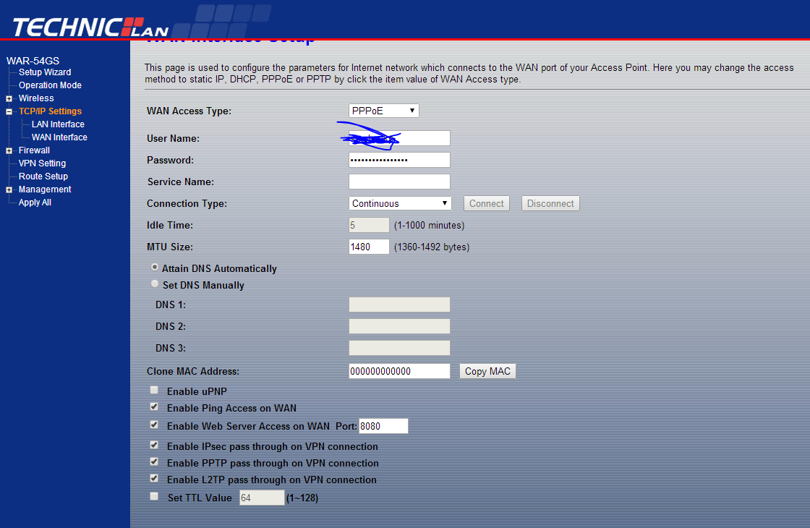
Task: Select Management in the sidebar
Action: click(x=45, y=190)
